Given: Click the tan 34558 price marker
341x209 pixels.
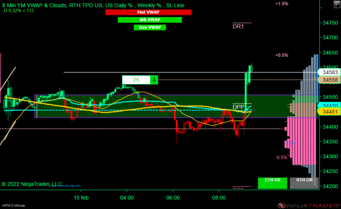Looking at the screenshot, I should (329, 80).
